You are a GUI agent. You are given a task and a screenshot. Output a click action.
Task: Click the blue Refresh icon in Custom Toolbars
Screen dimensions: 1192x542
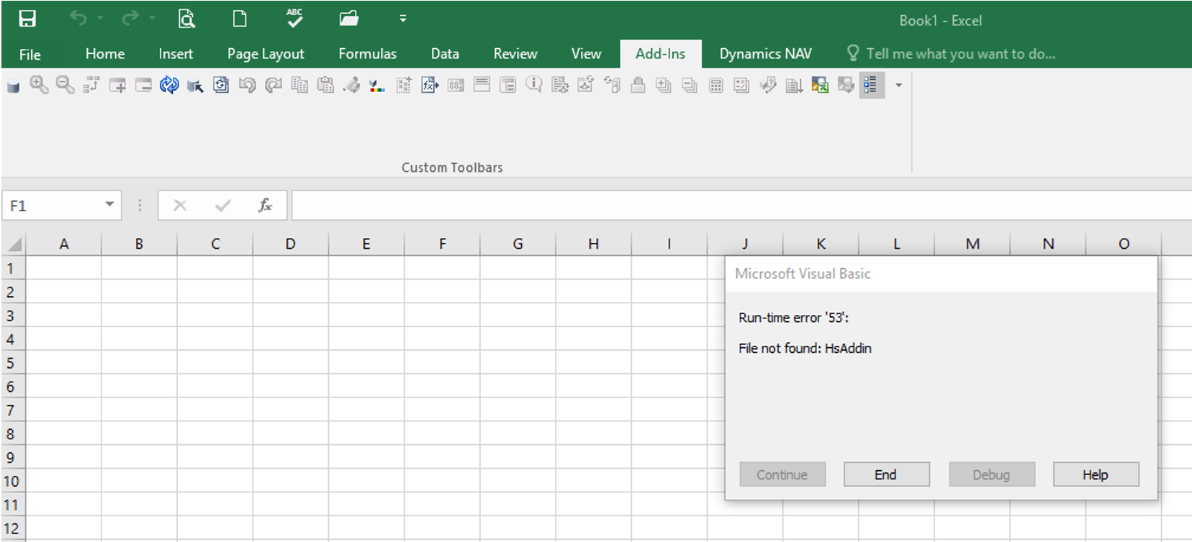[x=169, y=86]
